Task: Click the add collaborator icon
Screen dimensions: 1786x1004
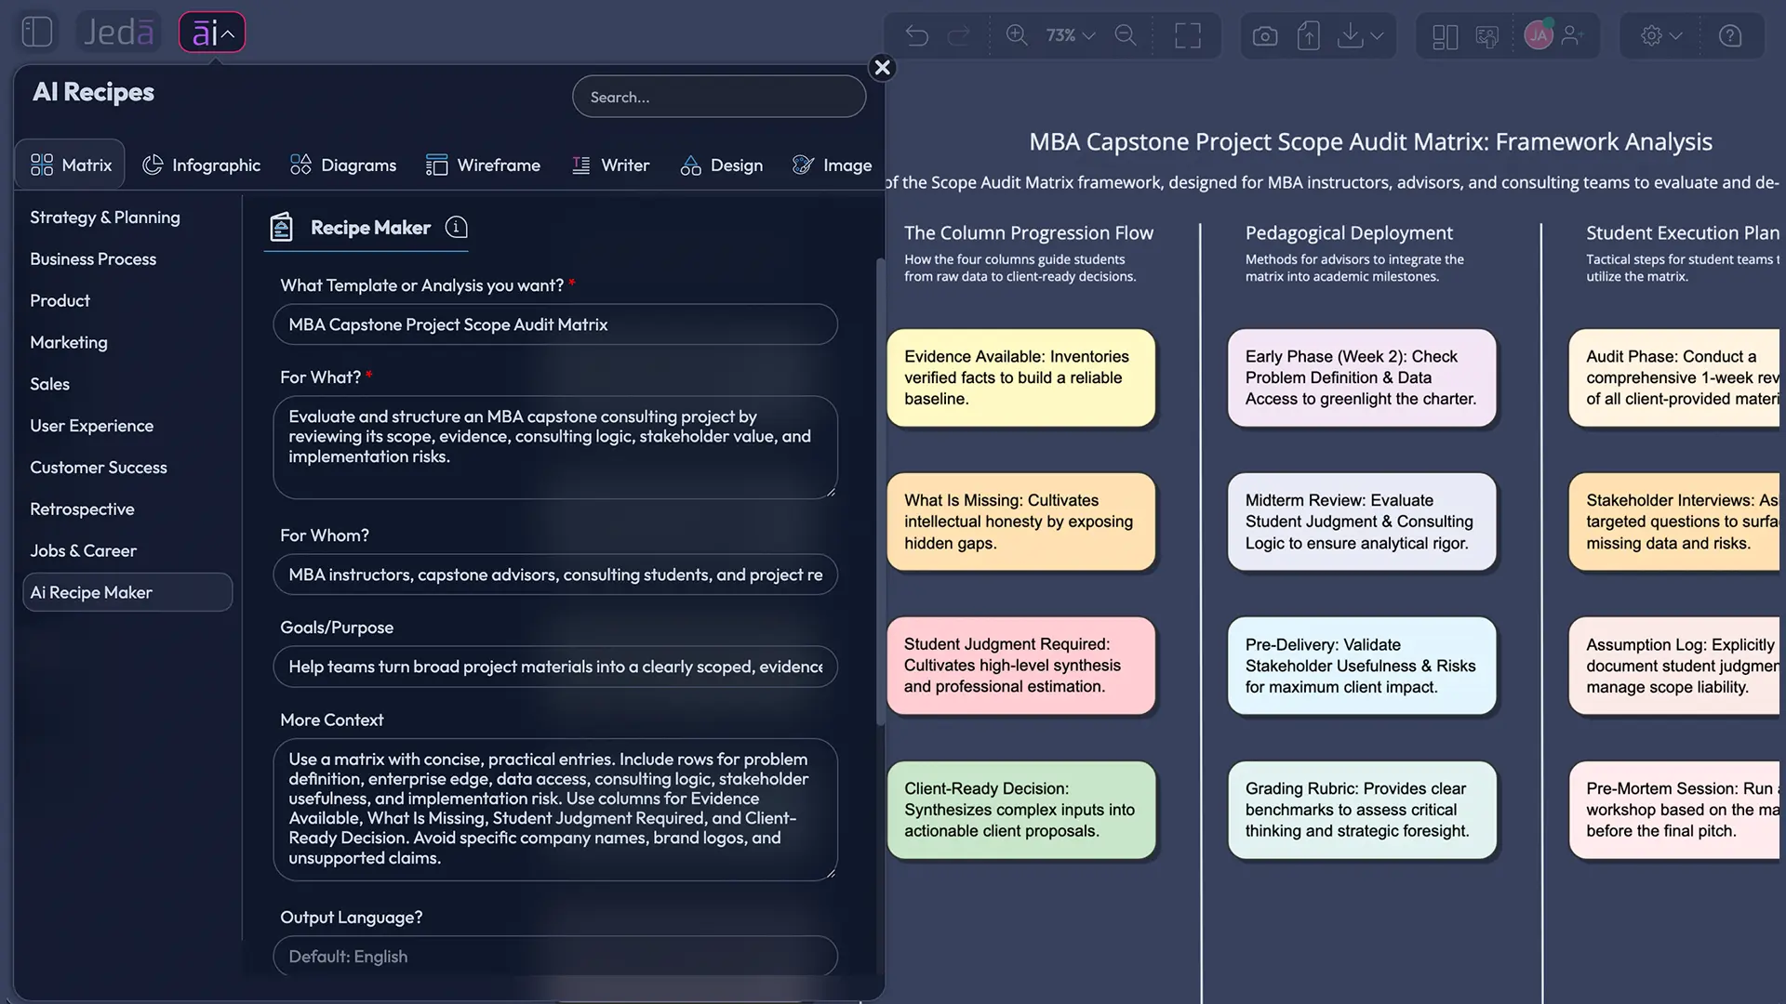Action: click(1573, 35)
